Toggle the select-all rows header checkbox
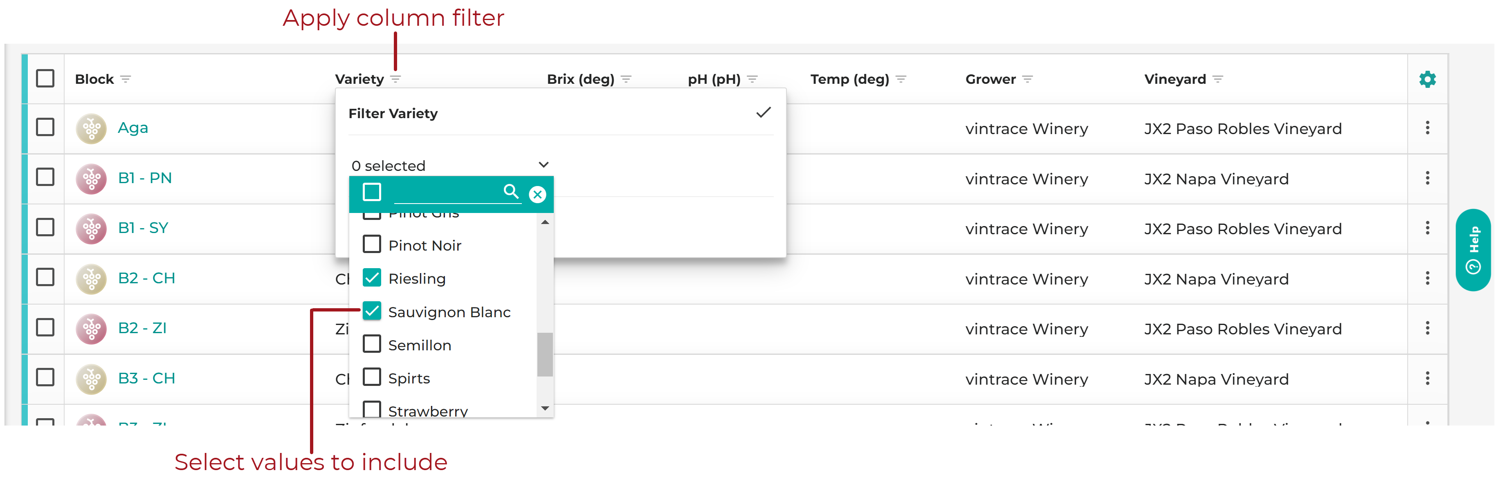Screen dimensions: 1505x484 tap(45, 78)
